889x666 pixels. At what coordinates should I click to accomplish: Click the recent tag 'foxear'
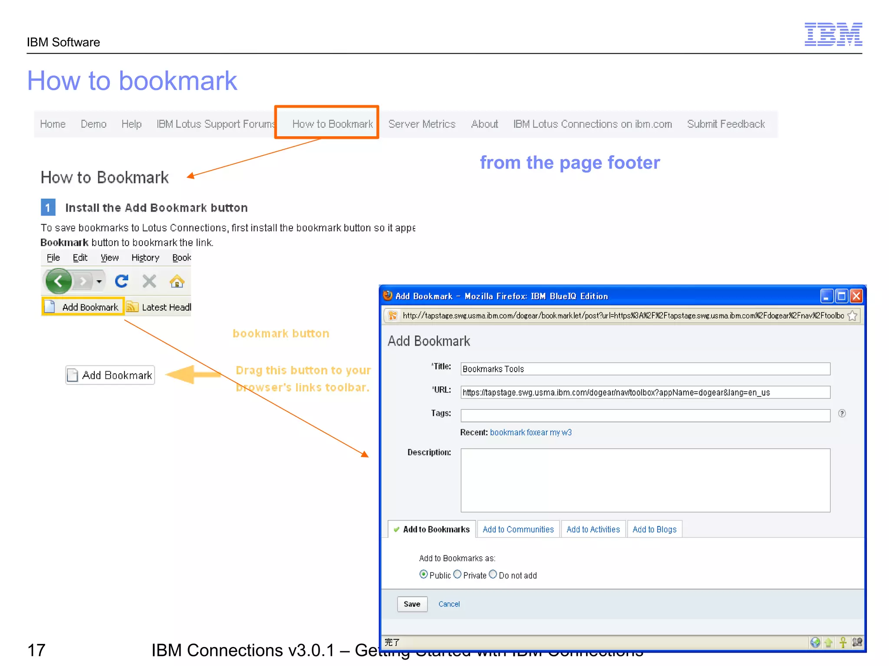click(537, 432)
